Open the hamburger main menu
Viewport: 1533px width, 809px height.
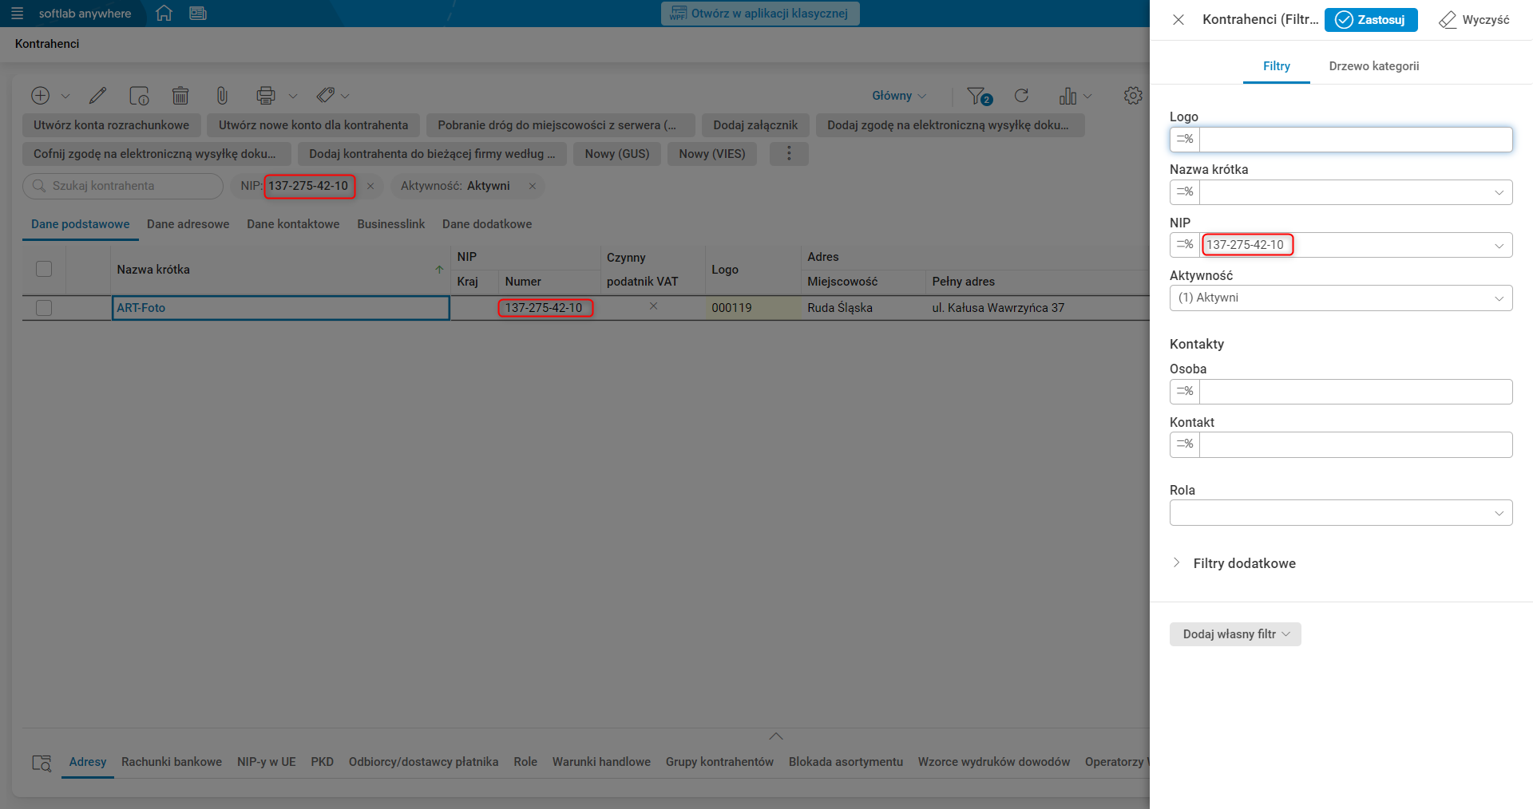(18, 14)
